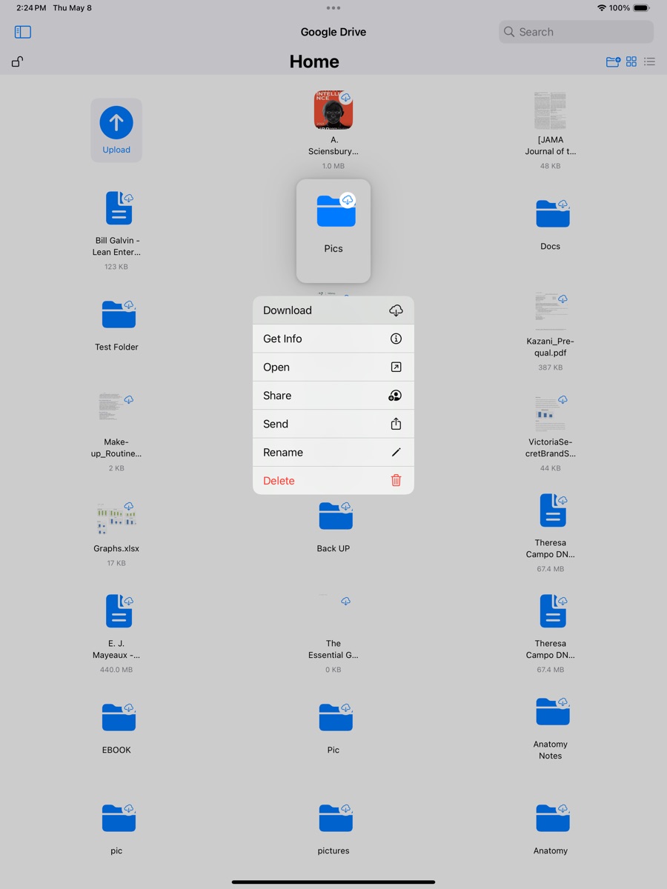
Task: Choose Delete from the context menu
Action: [x=333, y=481]
